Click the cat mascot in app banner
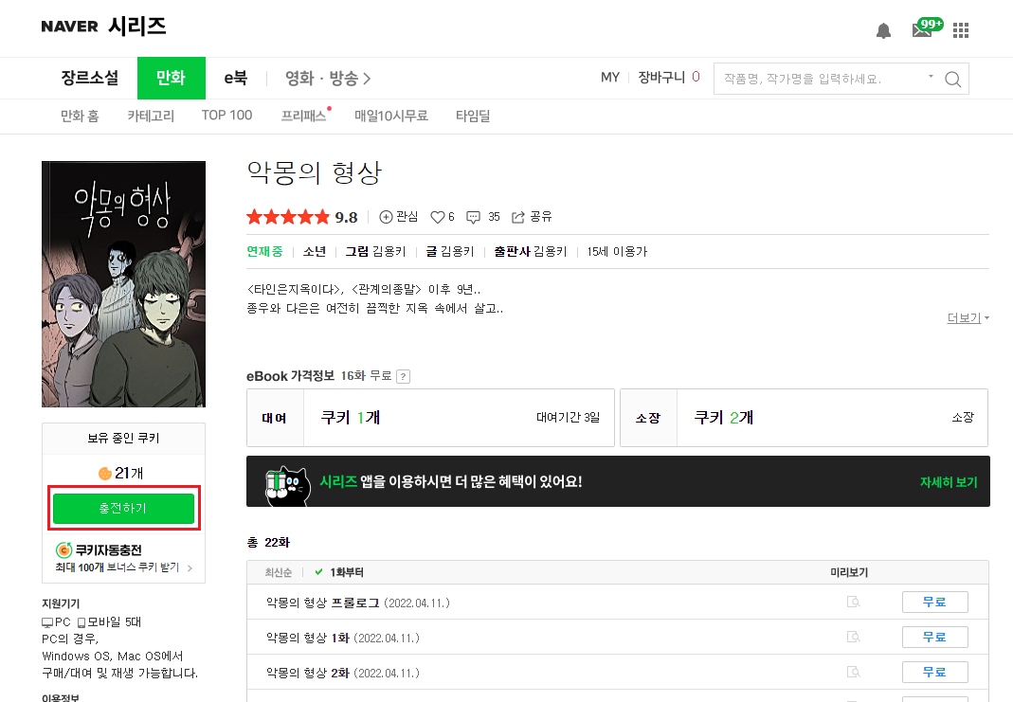The image size is (1013, 702). point(287,486)
